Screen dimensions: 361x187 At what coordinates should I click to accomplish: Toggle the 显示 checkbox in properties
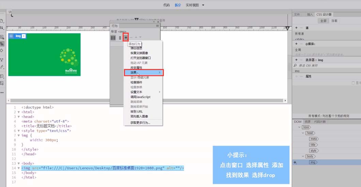tap(353, 83)
